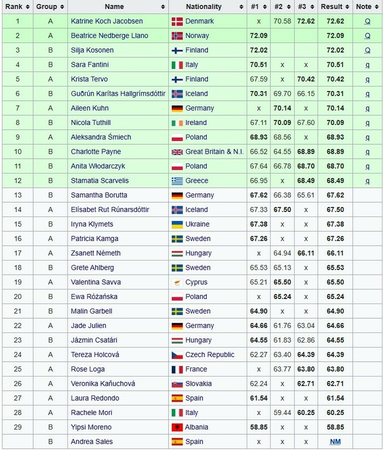Click the Denmark flag icon

click(177, 21)
